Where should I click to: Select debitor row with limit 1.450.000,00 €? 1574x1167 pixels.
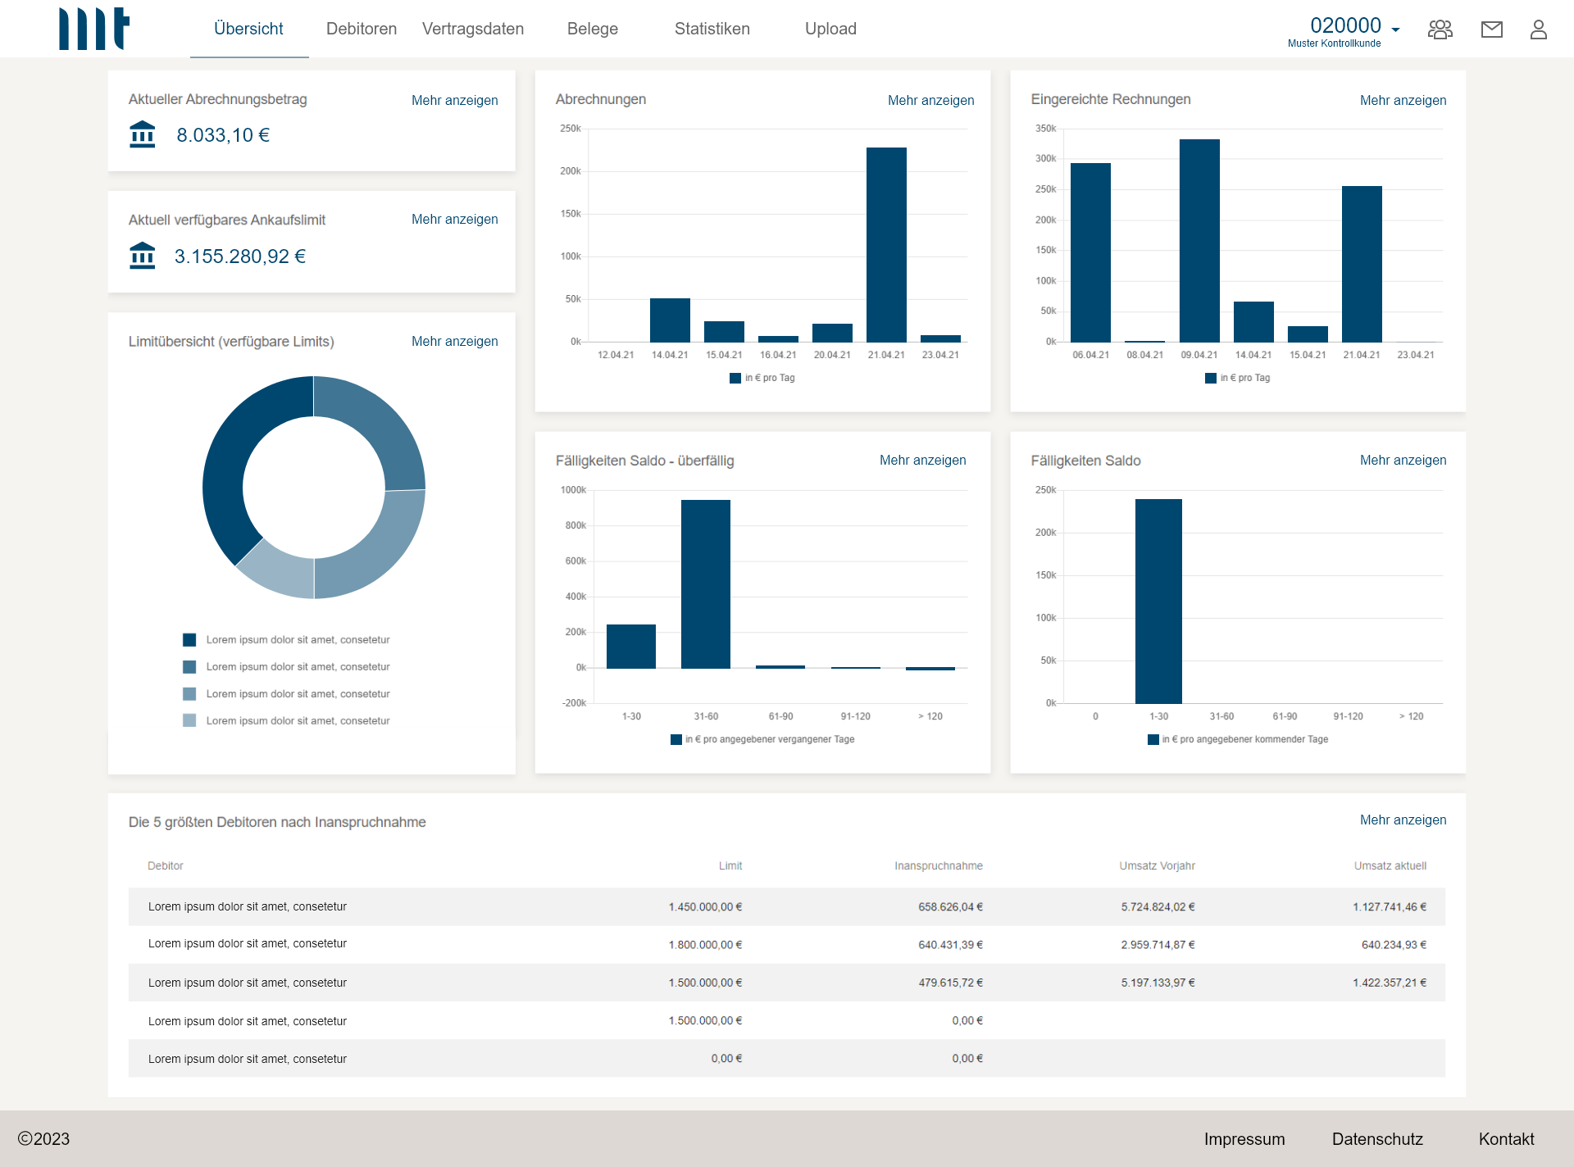787,906
